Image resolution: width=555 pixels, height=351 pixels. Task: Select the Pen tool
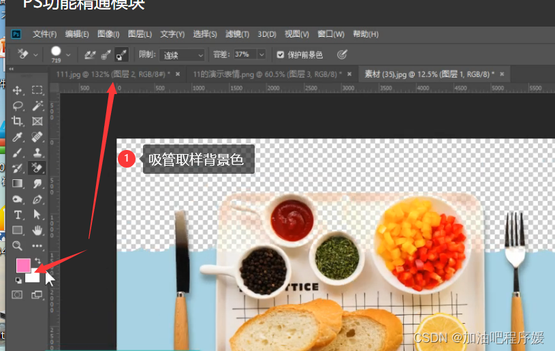click(x=37, y=199)
